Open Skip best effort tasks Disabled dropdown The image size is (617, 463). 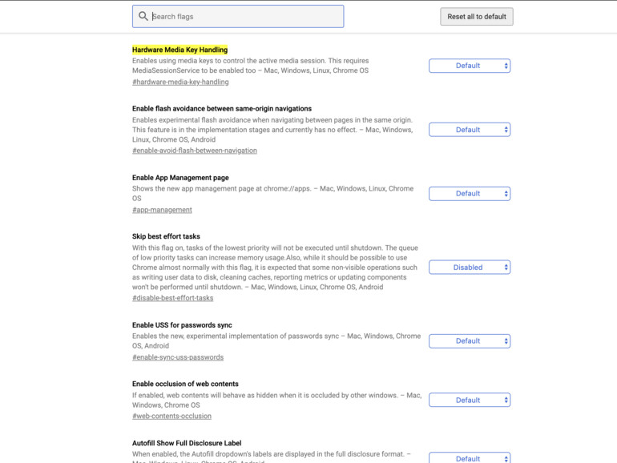coord(470,268)
